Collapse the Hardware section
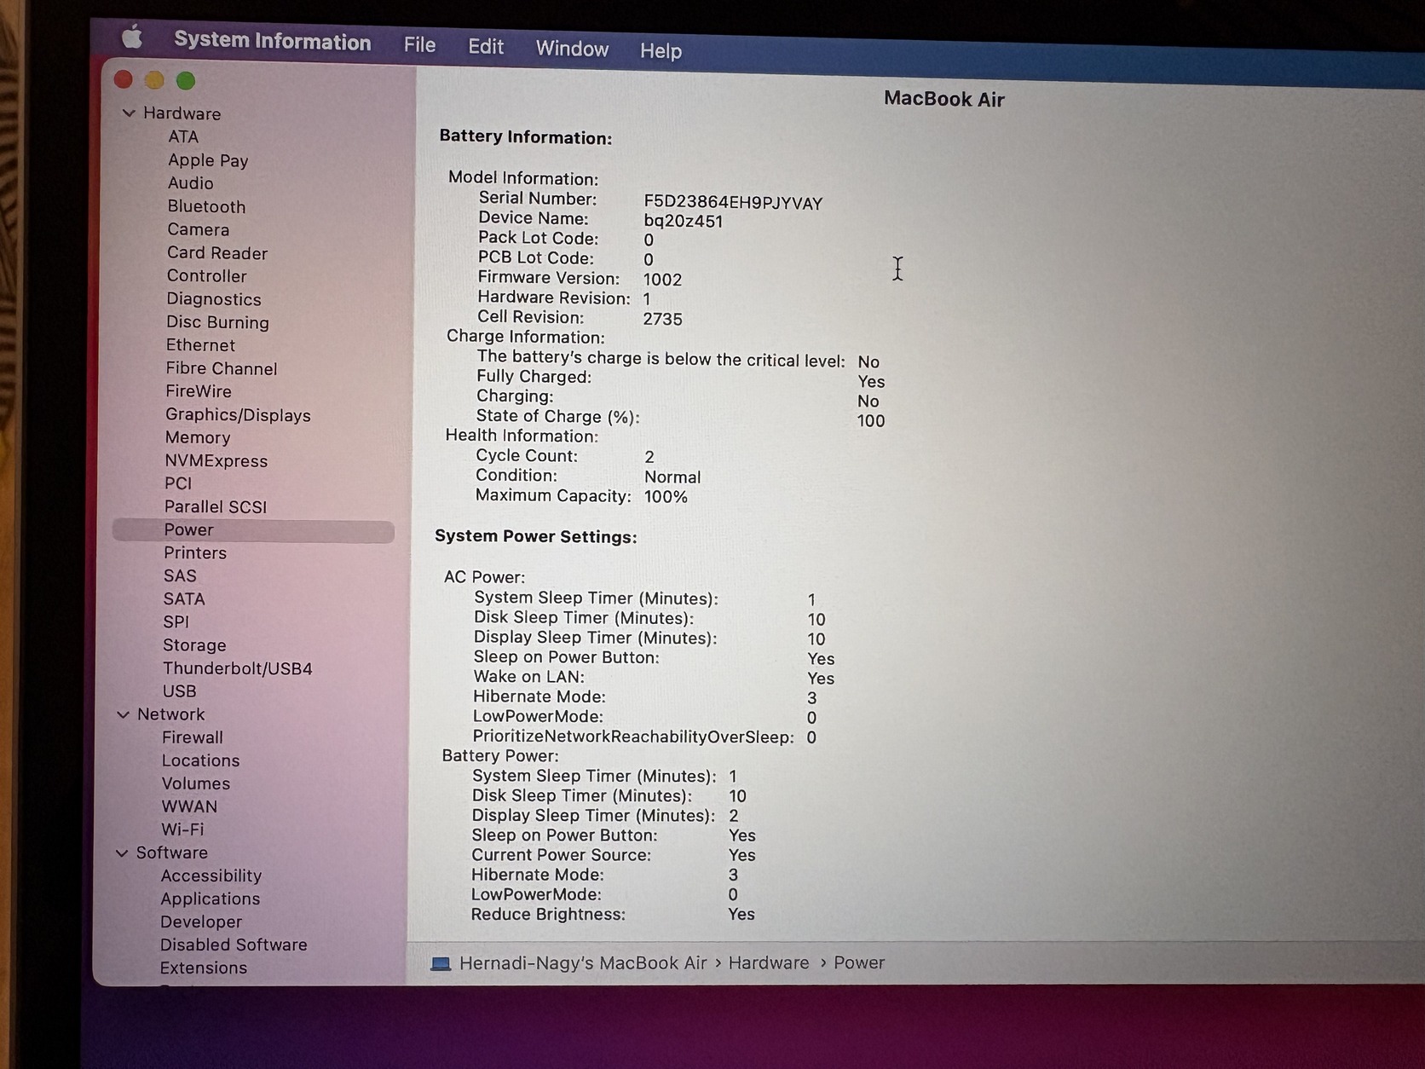The image size is (1425, 1069). 129,113
